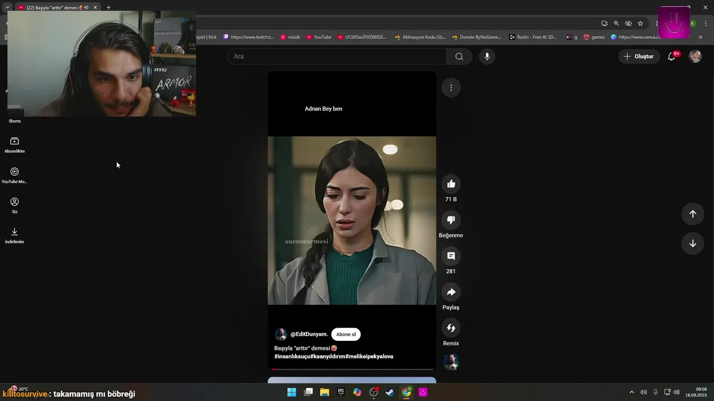Image resolution: width=714 pixels, height=401 pixels.
Task: Switch to Chrome on the taskbar
Action: (407, 392)
